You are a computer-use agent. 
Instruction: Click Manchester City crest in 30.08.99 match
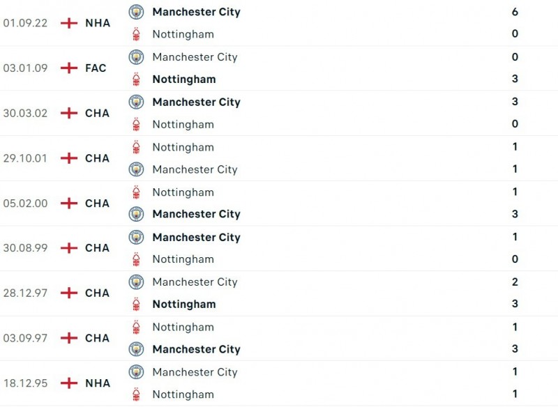pyautogui.click(x=136, y=237)
